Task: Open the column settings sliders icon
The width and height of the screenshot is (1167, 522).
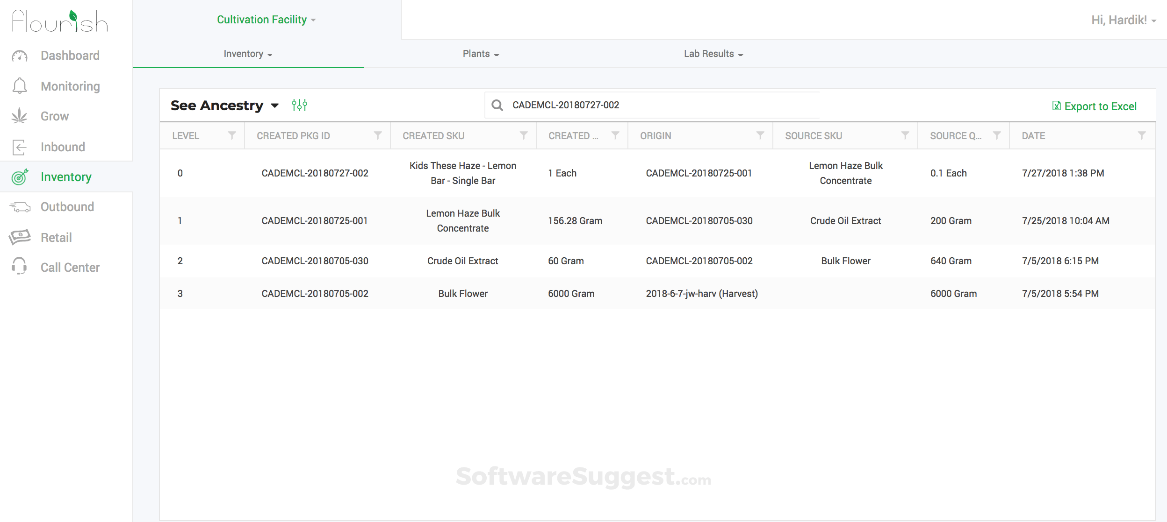Action: [299, 105]
